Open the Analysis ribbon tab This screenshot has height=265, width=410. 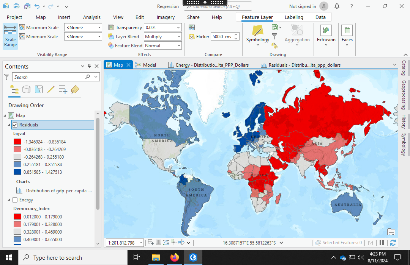(92, 17)
